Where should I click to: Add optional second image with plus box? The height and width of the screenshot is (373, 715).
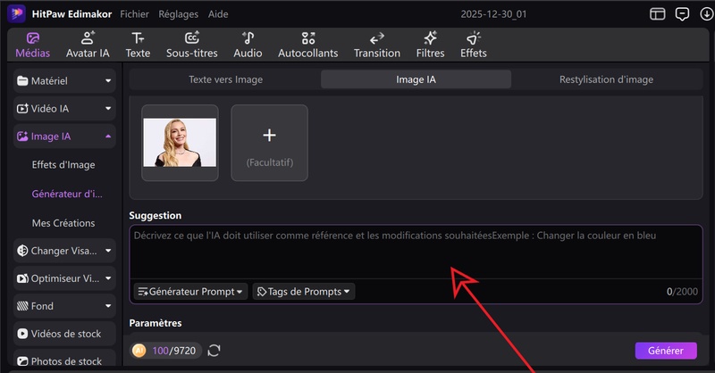pyautogui.click(x=270, y=143)
